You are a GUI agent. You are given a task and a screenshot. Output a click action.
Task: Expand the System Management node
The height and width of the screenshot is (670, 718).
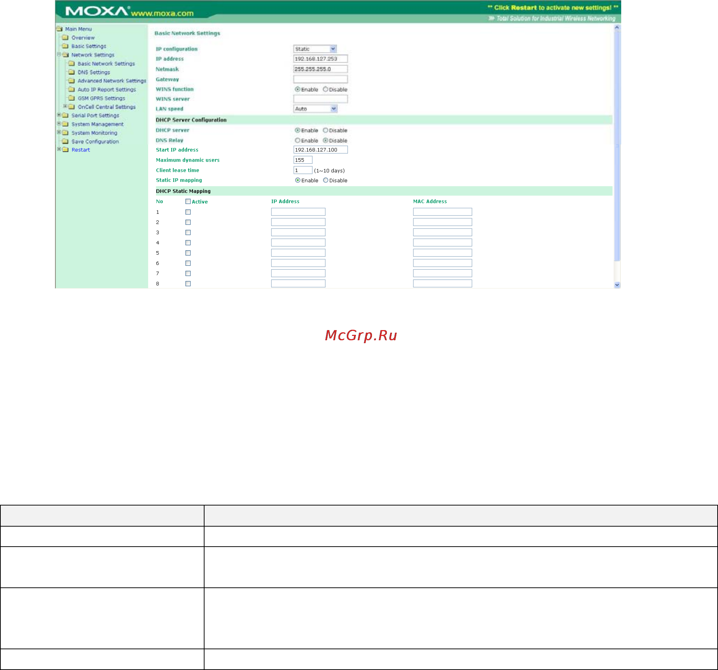(59, 124)
